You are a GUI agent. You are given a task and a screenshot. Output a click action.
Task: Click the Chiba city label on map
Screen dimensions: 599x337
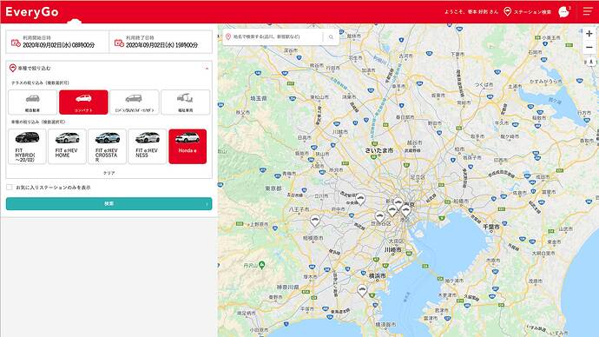pyautogui.click(x=491, y=227)
